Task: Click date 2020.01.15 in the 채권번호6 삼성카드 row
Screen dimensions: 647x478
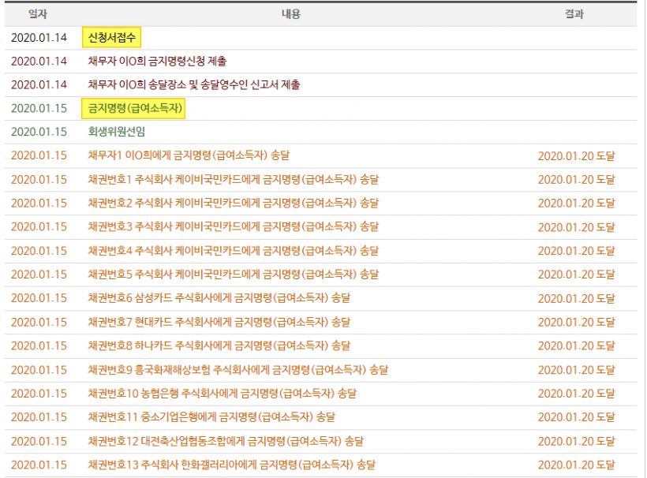Action: [x=39, y=298]
